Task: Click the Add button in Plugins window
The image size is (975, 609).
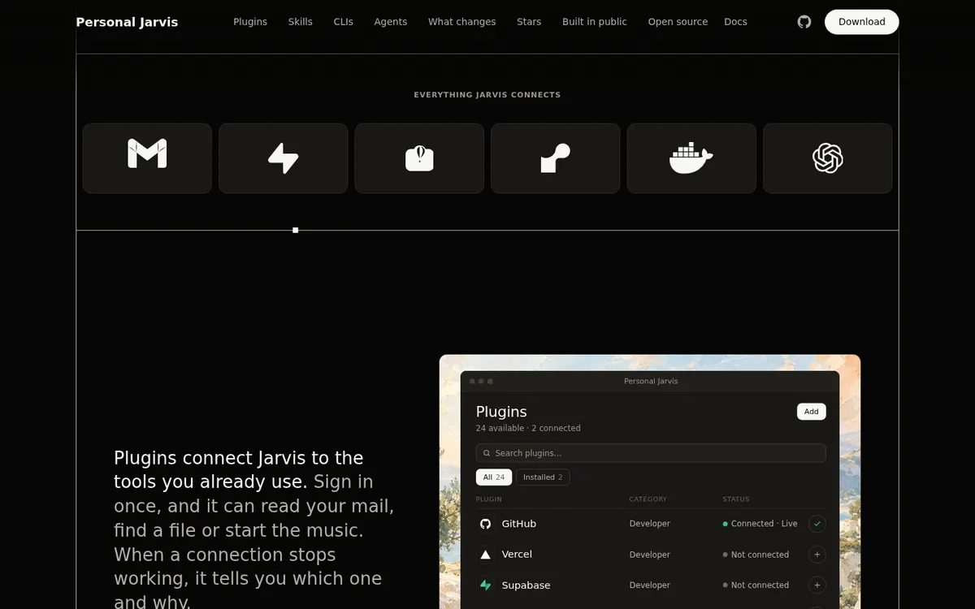Action: coord(812,412)
